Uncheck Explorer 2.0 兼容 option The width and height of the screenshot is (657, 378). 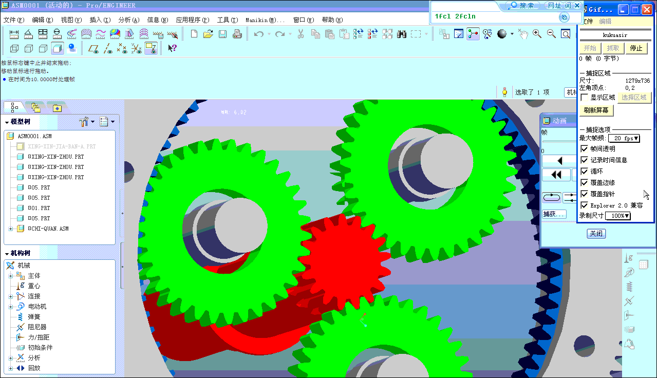tap(584, 205)
